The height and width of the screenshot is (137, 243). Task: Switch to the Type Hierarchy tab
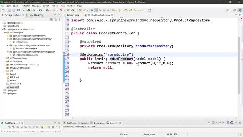coord(35,15)
